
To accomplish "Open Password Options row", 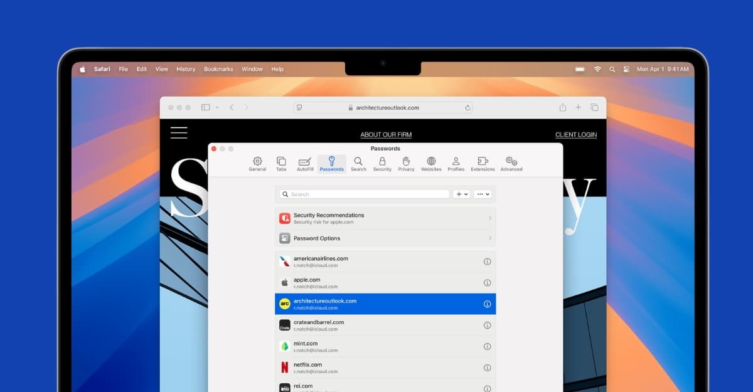I will click(385, 238).
